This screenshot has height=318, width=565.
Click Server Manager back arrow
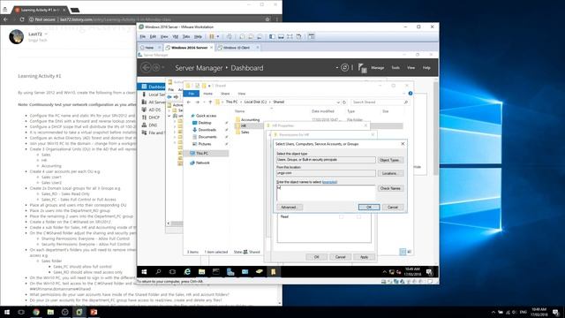coord(146,67)
